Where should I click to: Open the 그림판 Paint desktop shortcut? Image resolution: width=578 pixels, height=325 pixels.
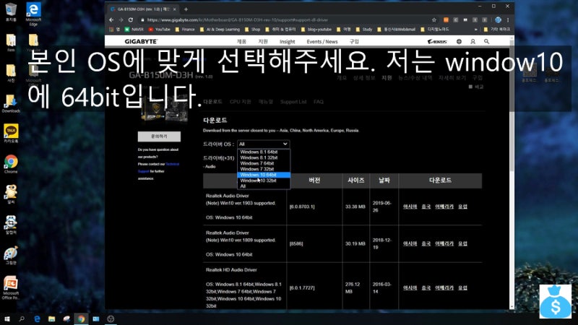coord(11,256)
